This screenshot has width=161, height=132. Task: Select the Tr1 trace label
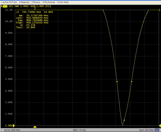pos(5,6)
